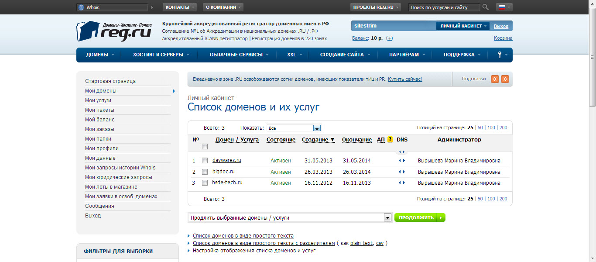Screen dimensions: 596x262
Task: Click the search magnifier icon in top bar
Action: (x=486, y=7)
